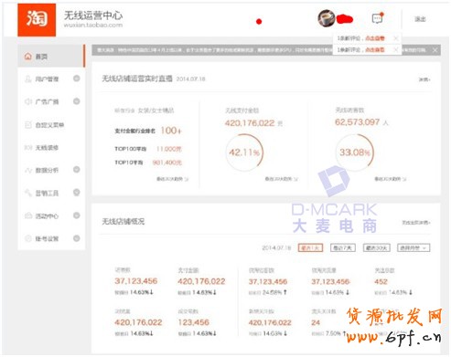Select the 最近1天 date filter
451x357 pixels.
310,247
